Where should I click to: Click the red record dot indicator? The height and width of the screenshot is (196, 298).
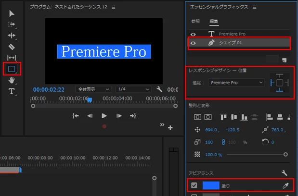point(104,126)
